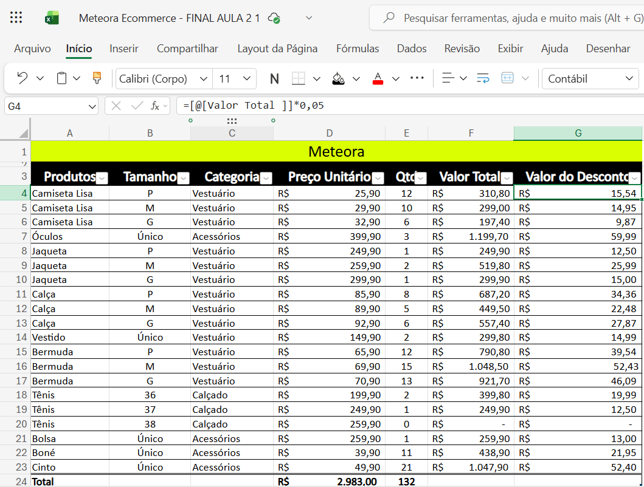This screenshot has height=487, width=644.
Task: Click the Meteora title cell
Action: 336,151
